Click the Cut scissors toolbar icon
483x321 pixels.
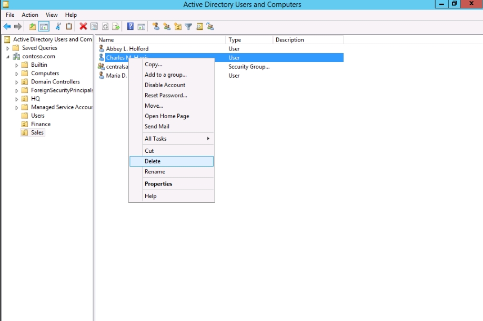(x=58, y=27)
